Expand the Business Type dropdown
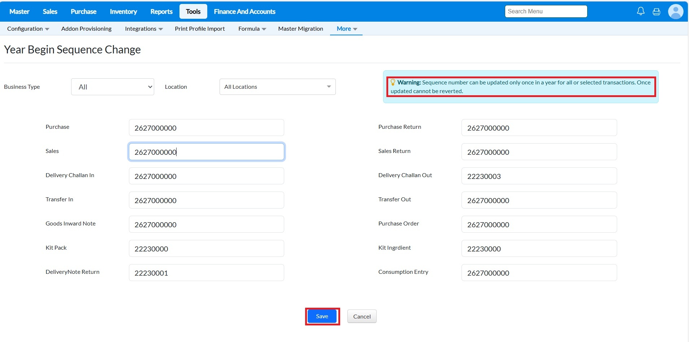The height and width of the screenshot is (342, 689). [112, 87]
